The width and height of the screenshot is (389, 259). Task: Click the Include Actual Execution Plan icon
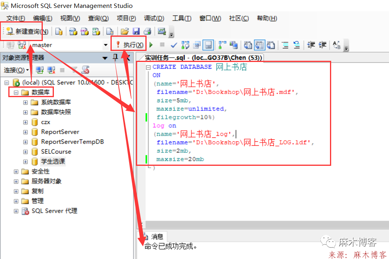click(x=222, y=45)
